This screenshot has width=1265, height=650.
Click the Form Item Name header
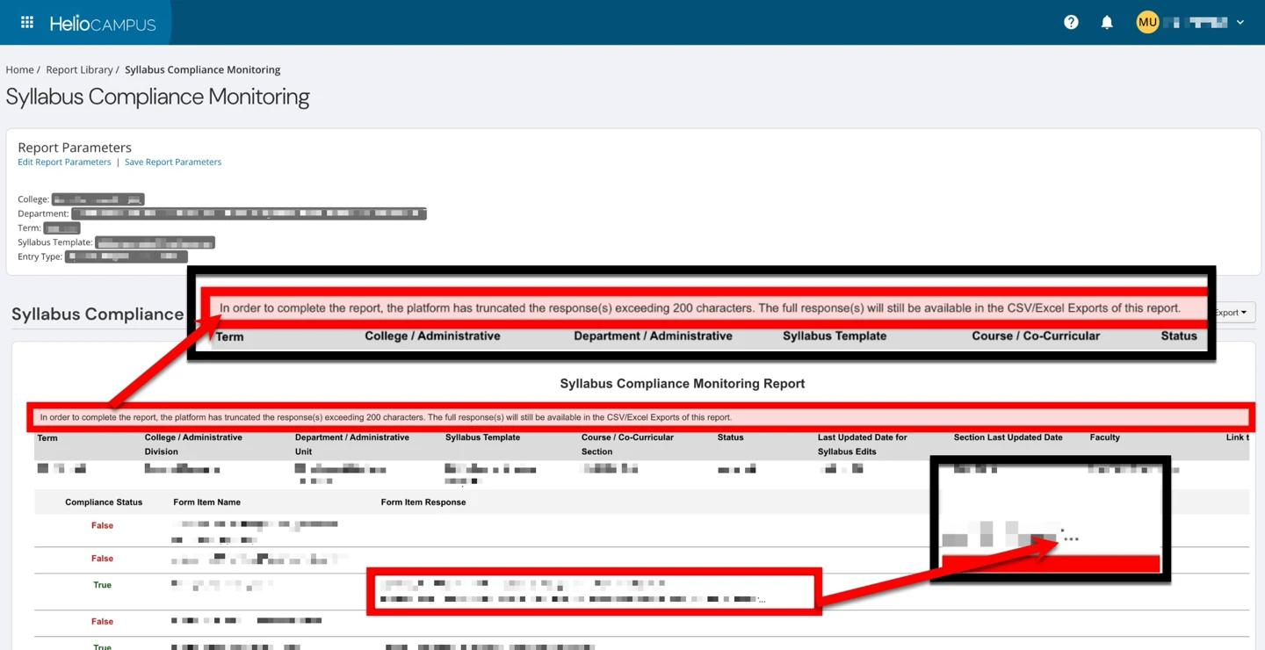pyautogui.click(x=206, y=502)
